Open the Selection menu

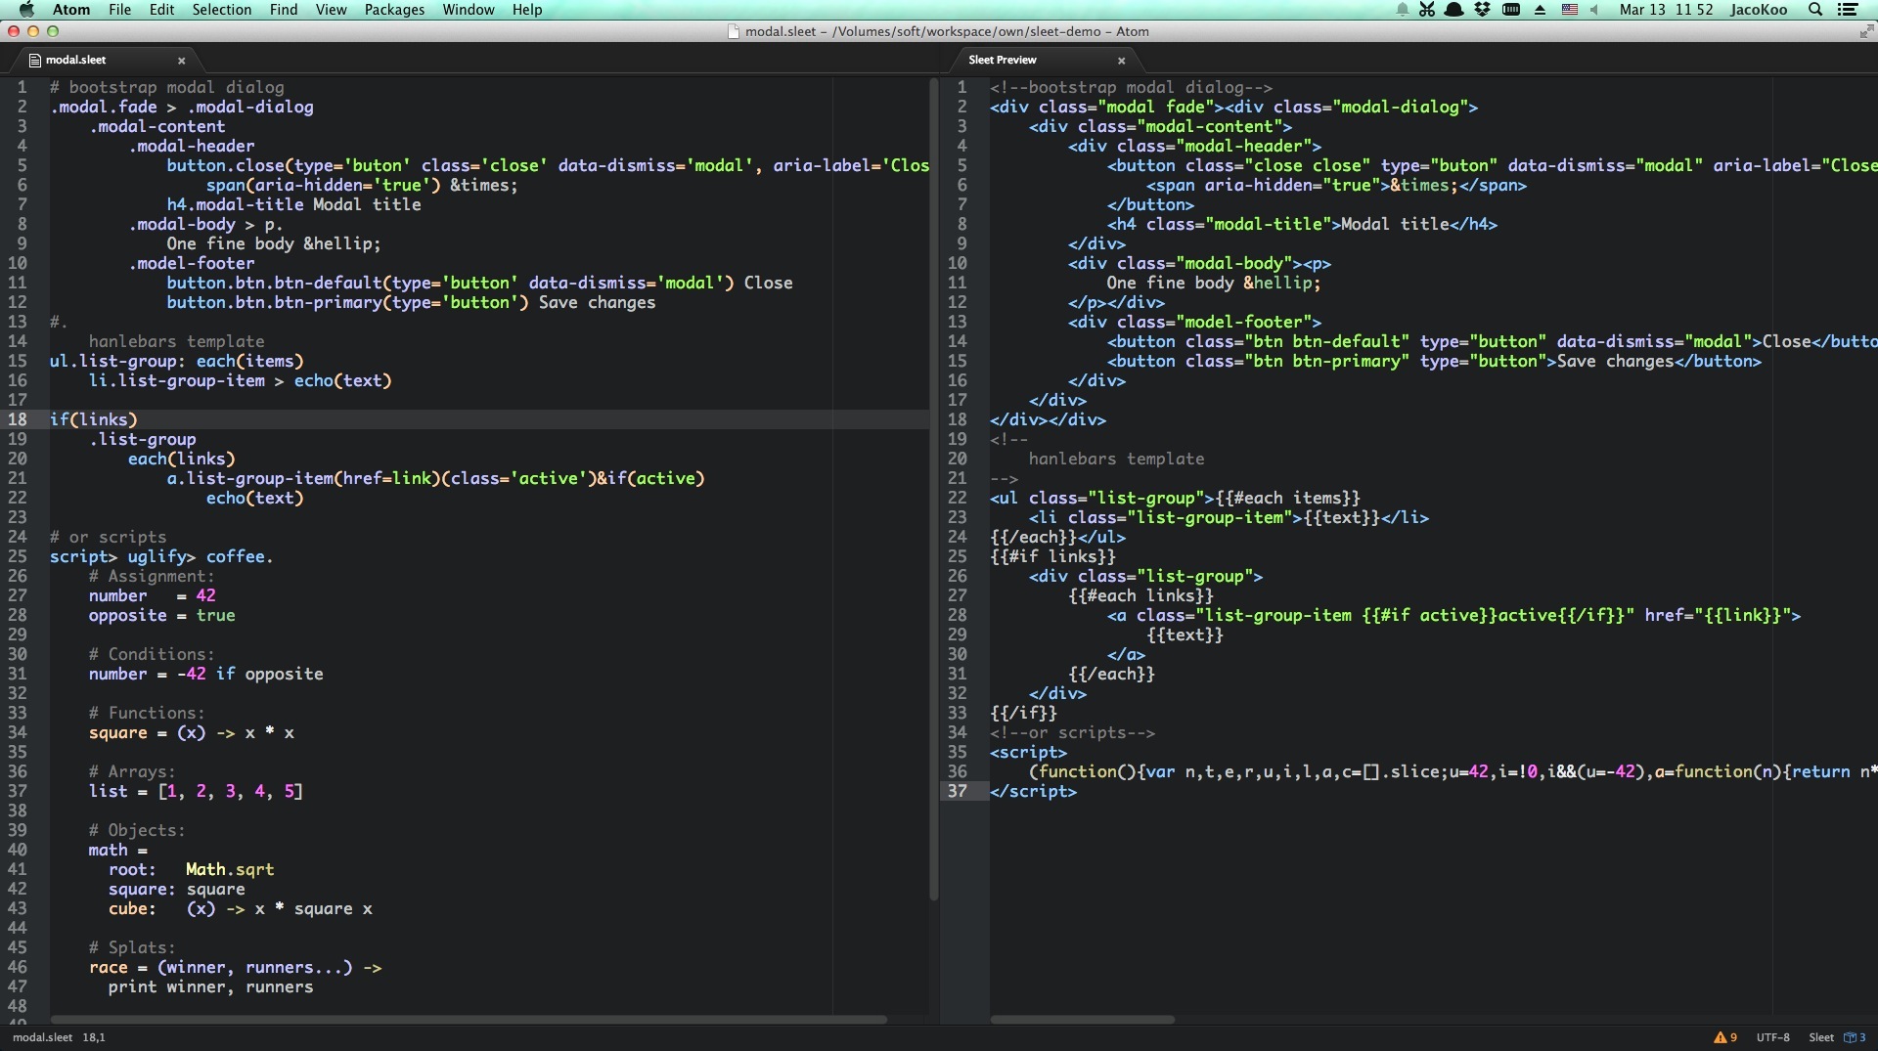(221, 10)
